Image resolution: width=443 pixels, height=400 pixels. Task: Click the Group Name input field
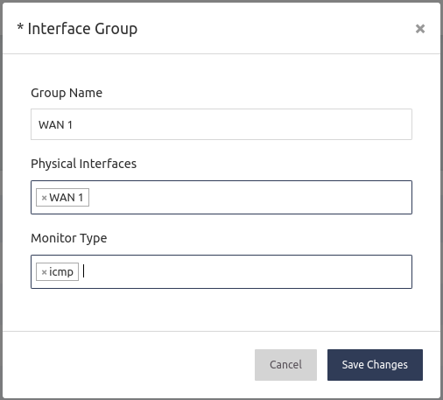coord(221,124)
